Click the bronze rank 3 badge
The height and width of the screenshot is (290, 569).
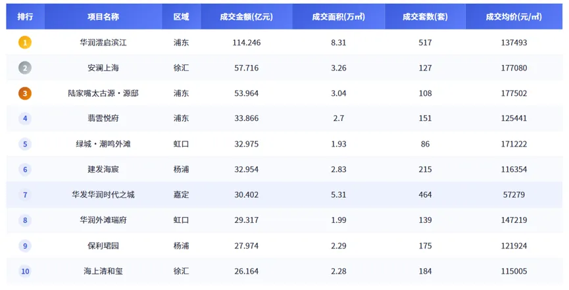25,93
